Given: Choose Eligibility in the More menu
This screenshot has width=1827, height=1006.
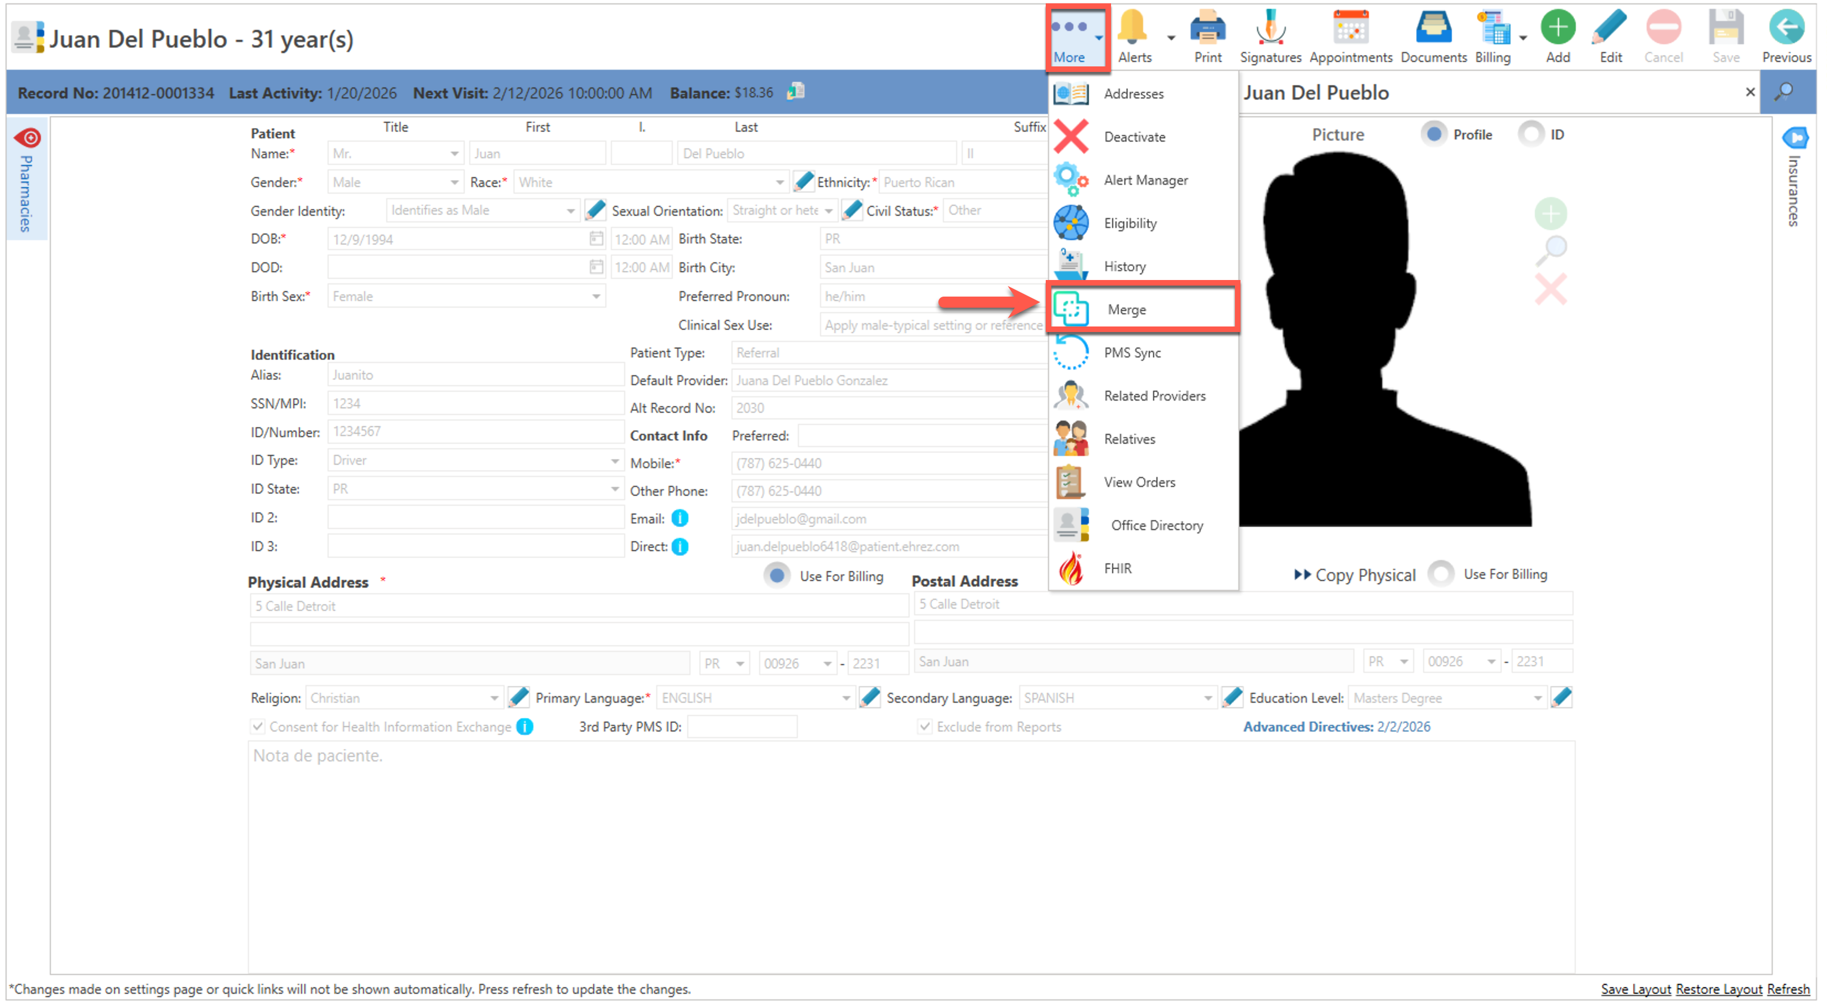Looking at the screenshot, I should 1129,224.
